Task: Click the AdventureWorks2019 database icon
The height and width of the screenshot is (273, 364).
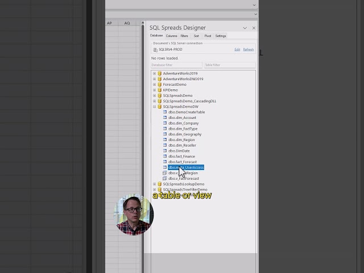Action: point(159,73)
